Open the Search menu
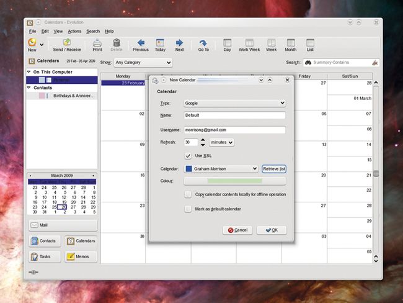This screenshot has width=403, height=303. pos(93,31)
